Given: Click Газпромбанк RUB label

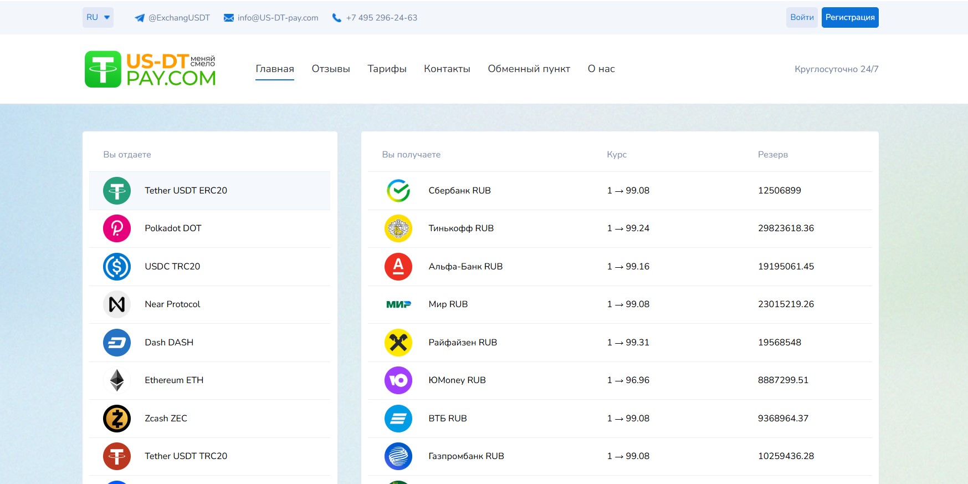Looking at the screenshot, I should tap(466, 456).
